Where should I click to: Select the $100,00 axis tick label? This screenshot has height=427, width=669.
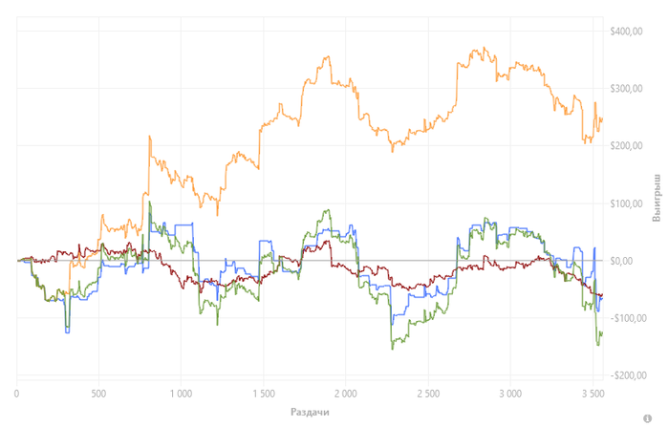(626, 203)
